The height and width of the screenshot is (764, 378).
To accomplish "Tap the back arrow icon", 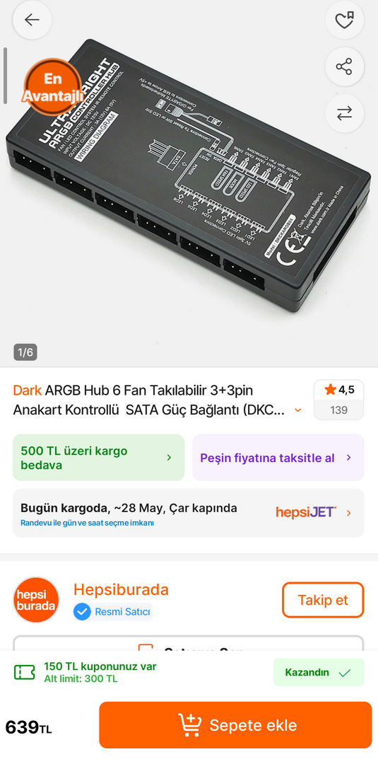I will tap(32, 20).
